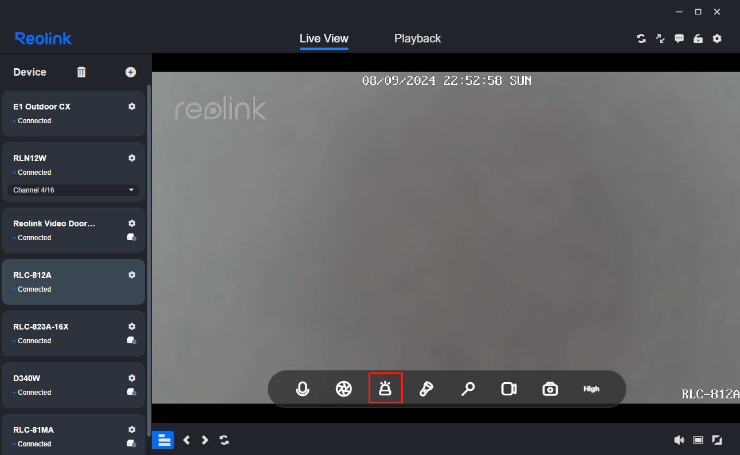
Task: Click the unlocked padlock icon
Action: pyautogui.click(x=698, y=38)
